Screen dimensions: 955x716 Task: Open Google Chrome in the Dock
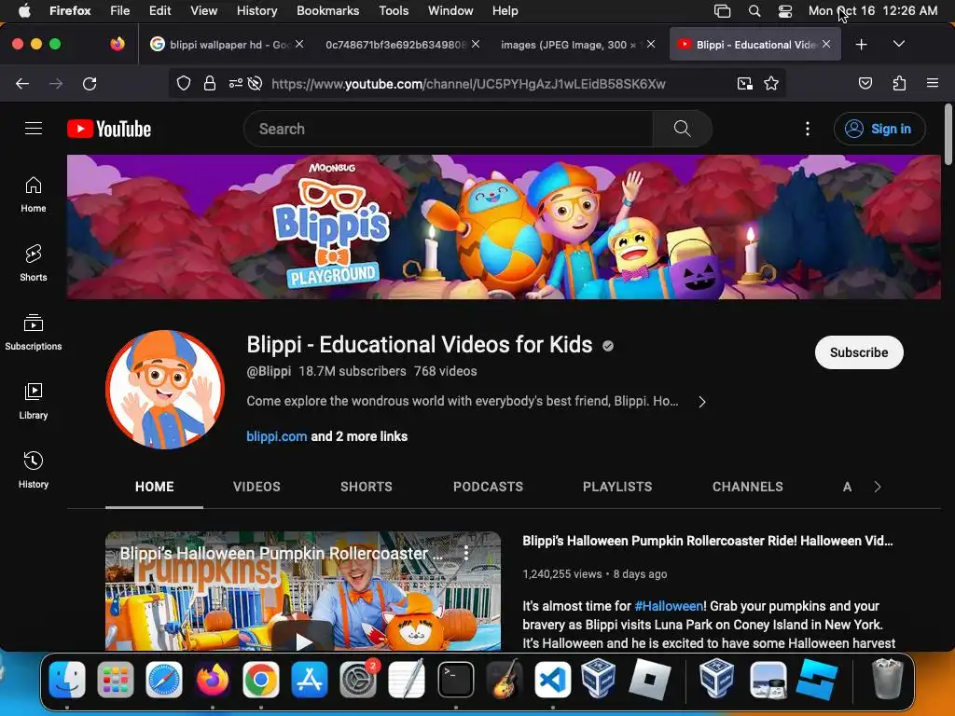click(261, 680)
